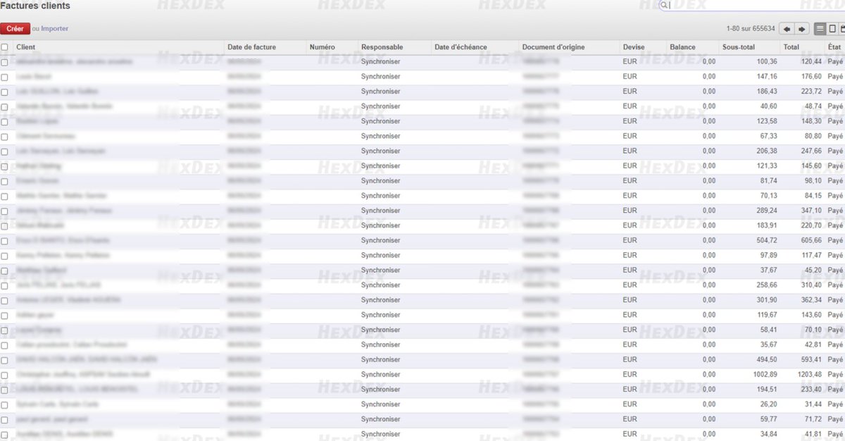Go to next page of invoices
This screenshot has height=441, width=845.
click(x=801, y=29)
